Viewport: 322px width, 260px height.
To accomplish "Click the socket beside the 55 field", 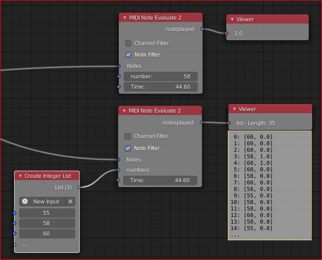I will tap(14, 213).
